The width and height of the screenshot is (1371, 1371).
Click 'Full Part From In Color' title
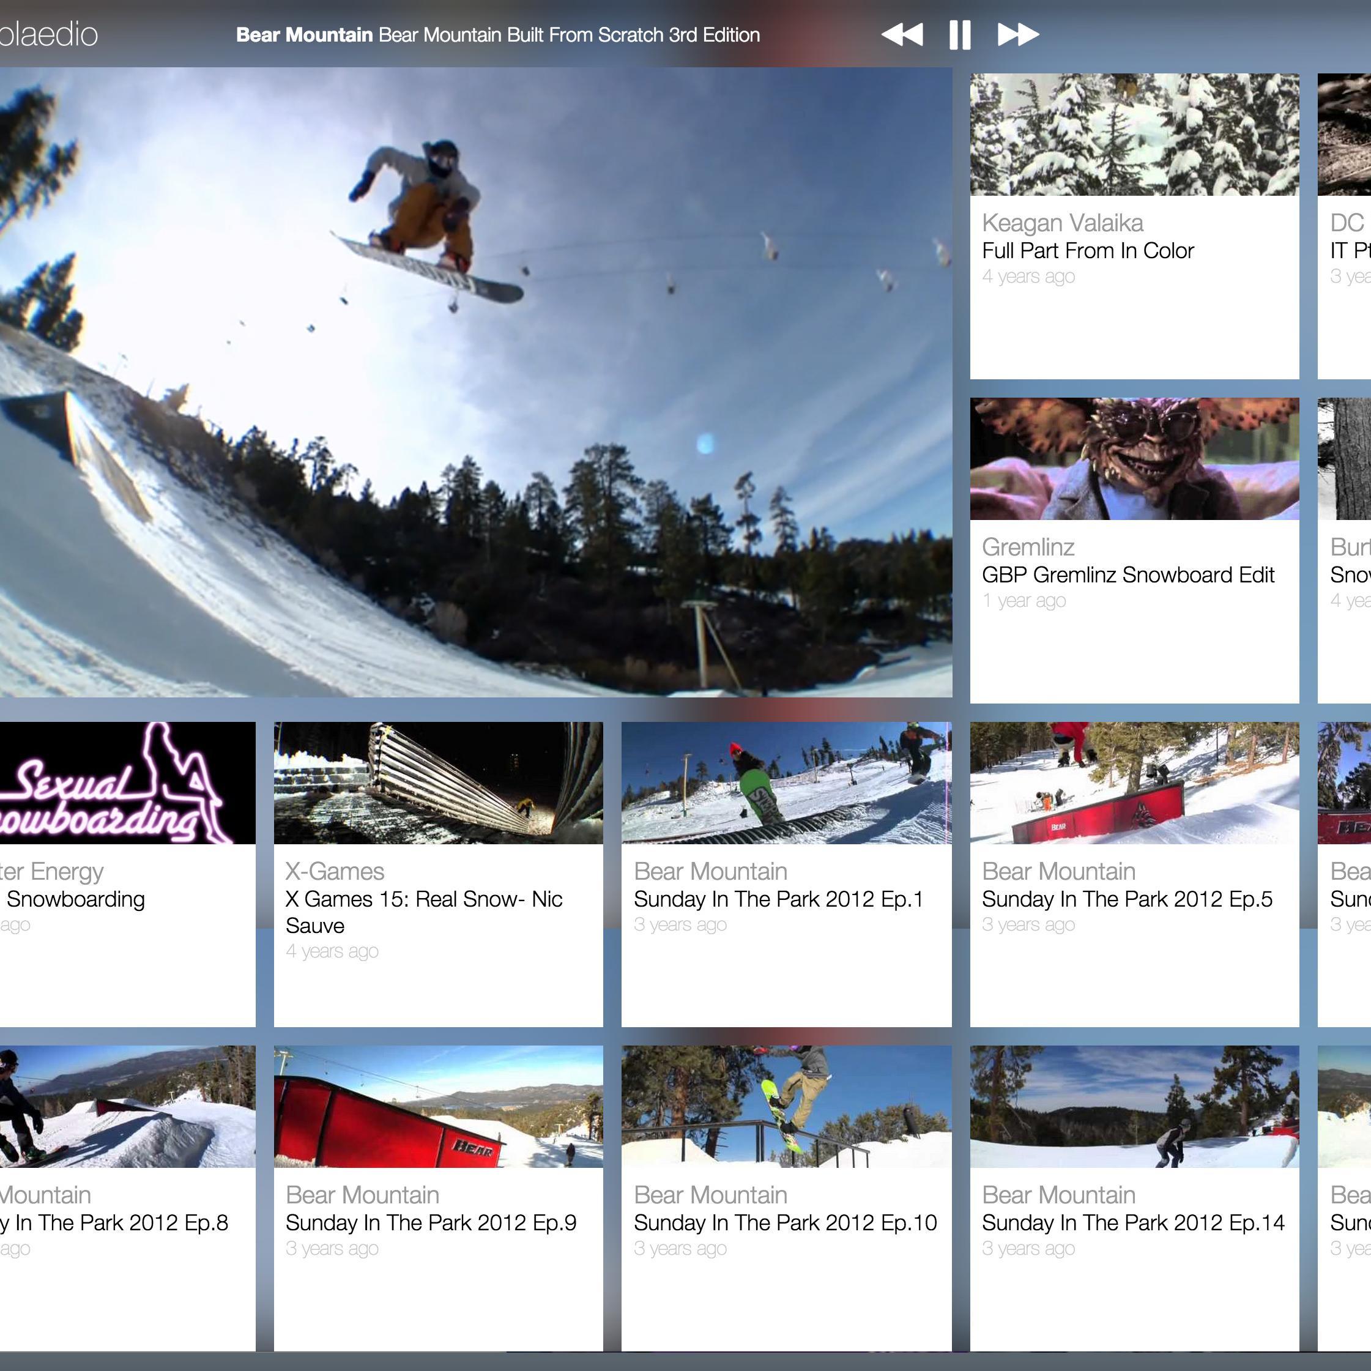[x=1087, y=250]
